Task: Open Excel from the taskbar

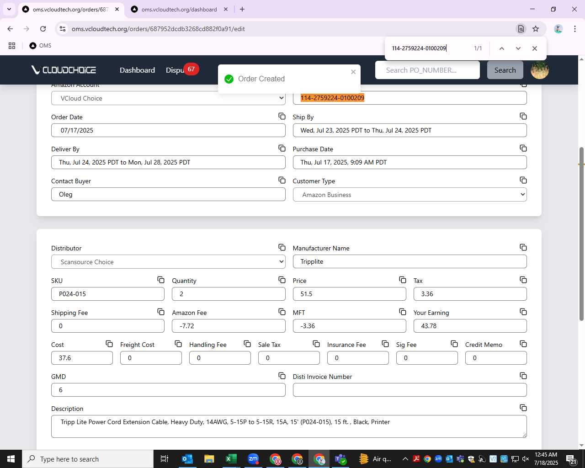Action: pos(231,459)
